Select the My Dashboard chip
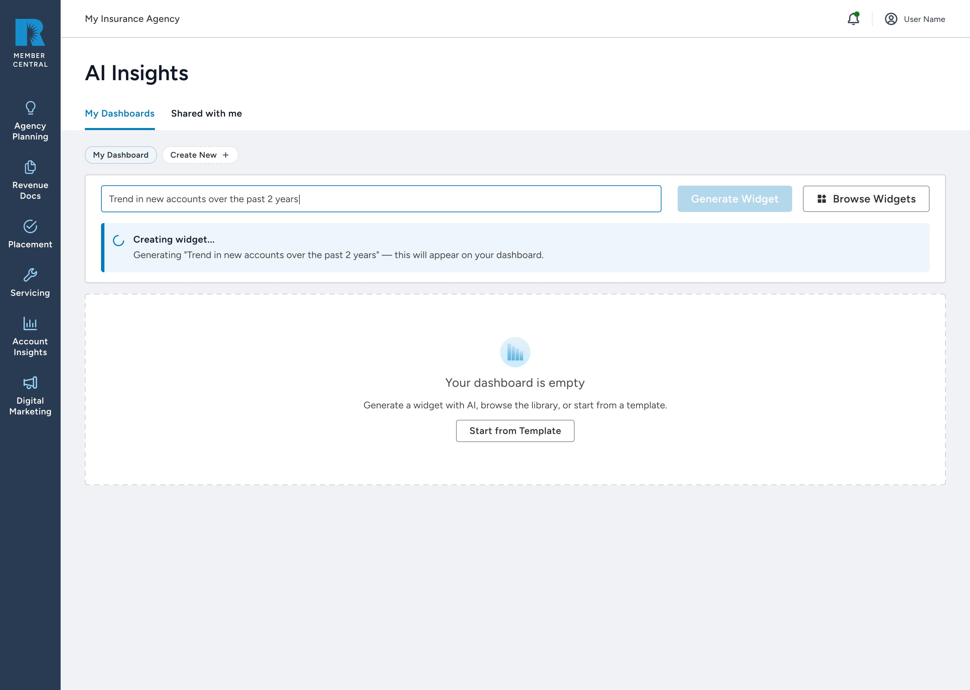This screenshot has height=690, width=970. [x=121, y=155]
